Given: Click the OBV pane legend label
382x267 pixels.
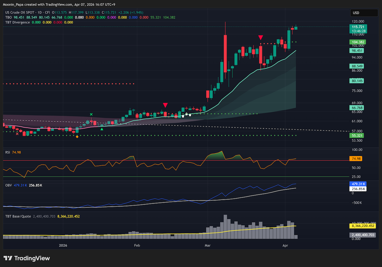Looking at the screenshot, I should pyautogui.click(x=8, y=185).
